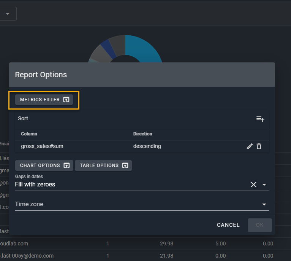Screen dimensions: 291x261
Task: Click the popup icon on Table Options
Action: (x=125, y=166)
